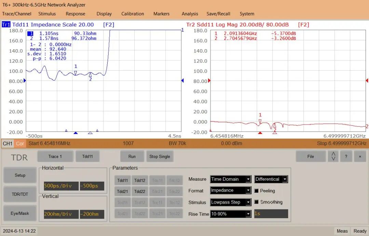Open the Response menu
369x236 pixels.
click(75, 14)
